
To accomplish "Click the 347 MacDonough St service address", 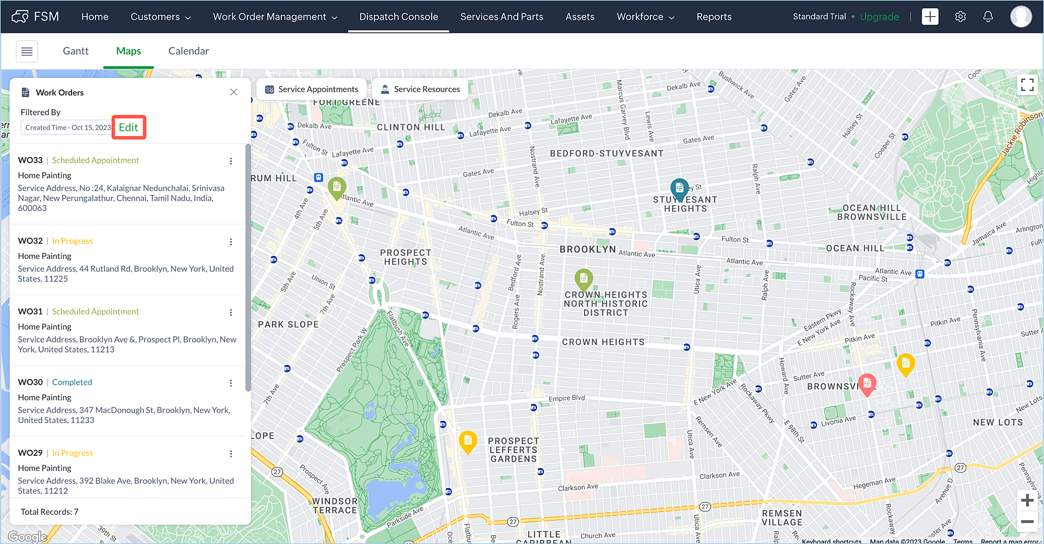I will click(124, 416).
